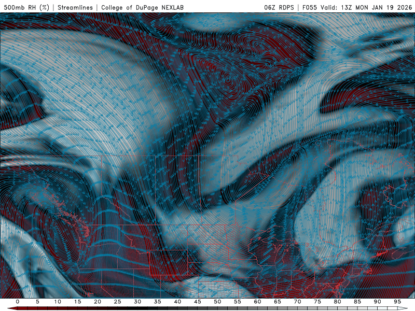Click the "F055" forecast hour text

click(310, 7)
